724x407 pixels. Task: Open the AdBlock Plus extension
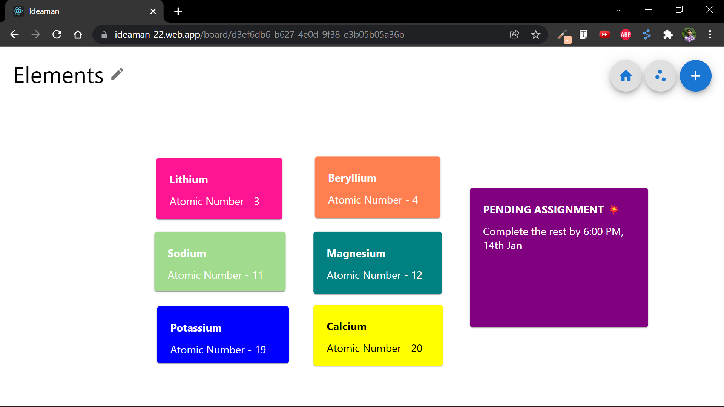coord(626,34)
